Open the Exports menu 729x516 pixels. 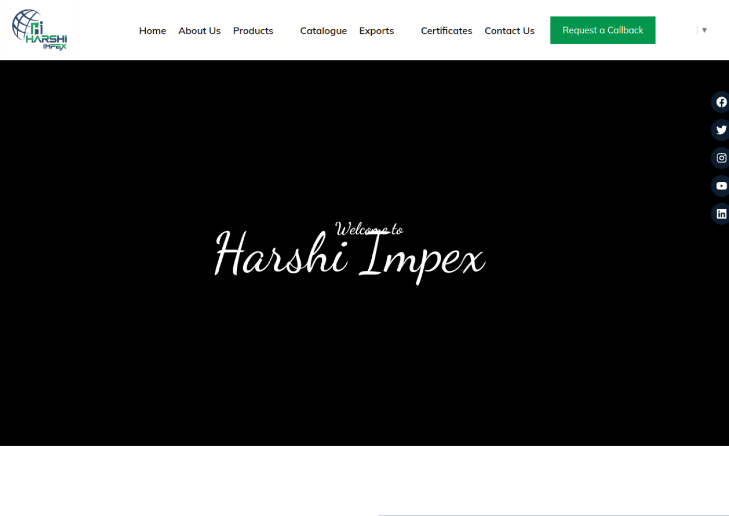pos(376,31)
